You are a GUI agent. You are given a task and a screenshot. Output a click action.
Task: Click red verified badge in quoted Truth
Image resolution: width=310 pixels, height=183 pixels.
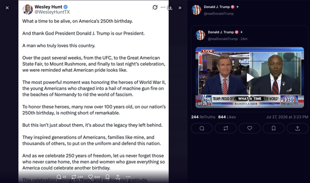coord(236,32)
